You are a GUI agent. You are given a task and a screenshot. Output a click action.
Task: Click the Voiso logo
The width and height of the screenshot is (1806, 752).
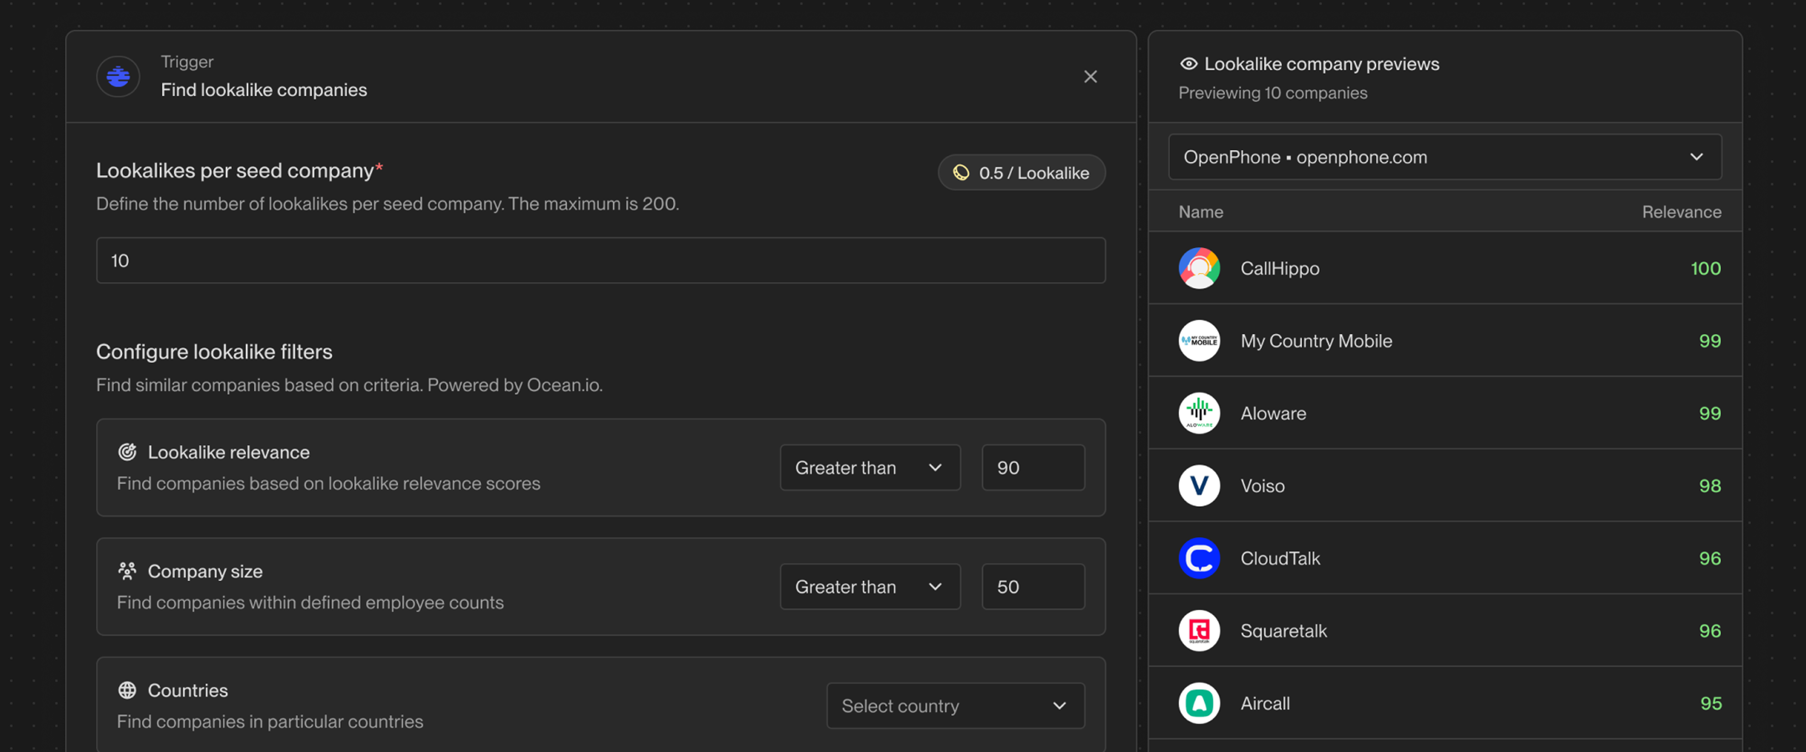[1199, 486]
